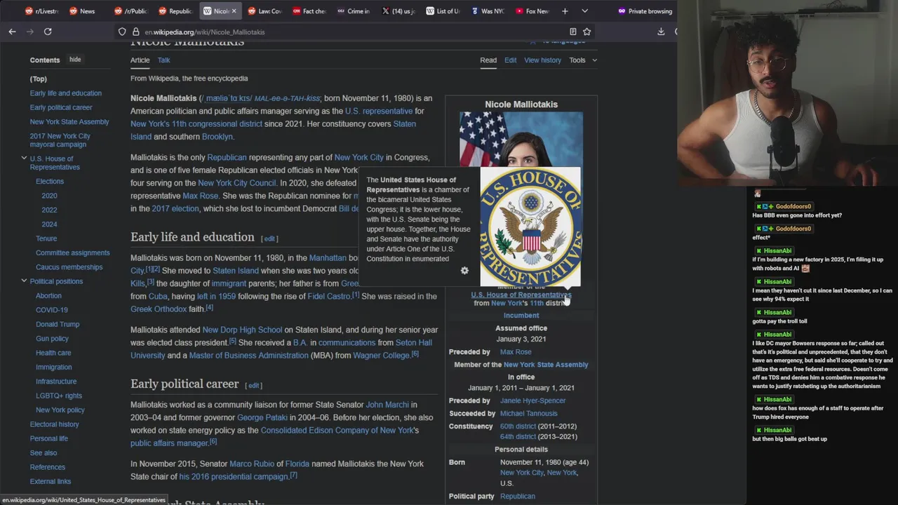
Task: Go back with the browser back arrow
Action: 12,32
